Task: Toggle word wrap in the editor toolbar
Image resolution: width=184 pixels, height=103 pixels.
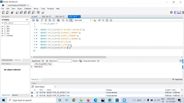Action: coord(111,20)
